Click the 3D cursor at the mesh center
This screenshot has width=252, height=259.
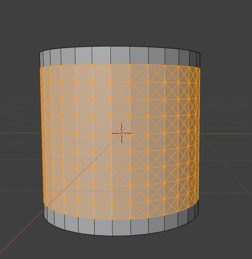click(122, 133)
